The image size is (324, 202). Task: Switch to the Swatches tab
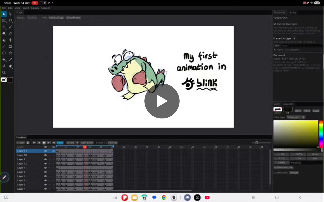288,104
